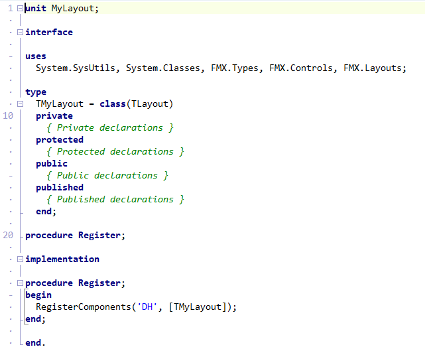Click the 'private' keyword

click(54, 116)
